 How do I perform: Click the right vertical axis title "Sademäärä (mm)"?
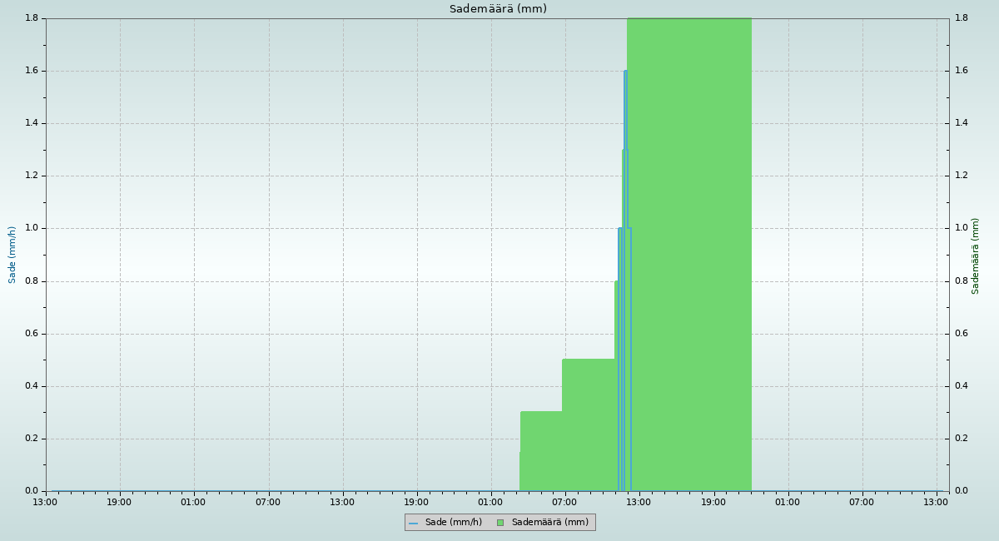(x=976, y=256)
